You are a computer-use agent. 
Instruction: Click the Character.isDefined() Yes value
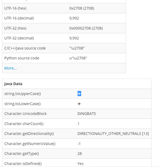click(80, 164)
